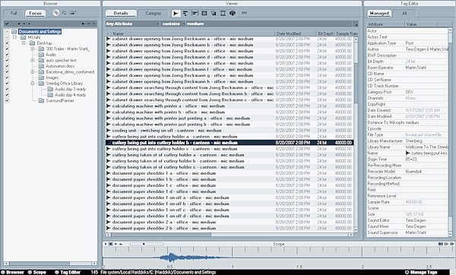Click the cube project filter icon

[x=233, y=13]
